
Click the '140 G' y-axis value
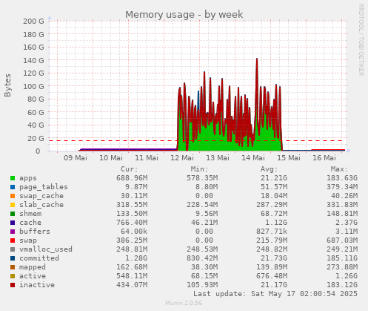pos(33,60)
